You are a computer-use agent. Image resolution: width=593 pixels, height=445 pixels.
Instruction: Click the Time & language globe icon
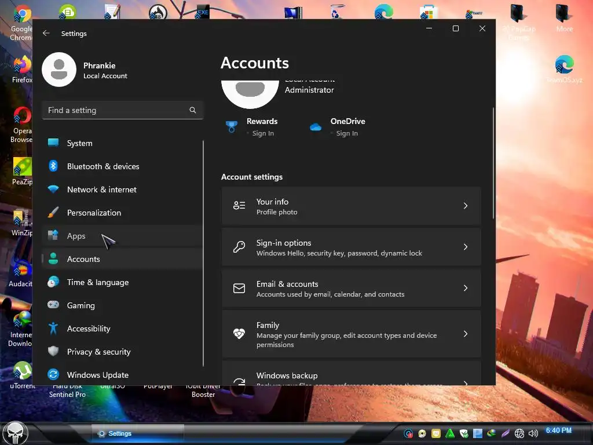53,282
